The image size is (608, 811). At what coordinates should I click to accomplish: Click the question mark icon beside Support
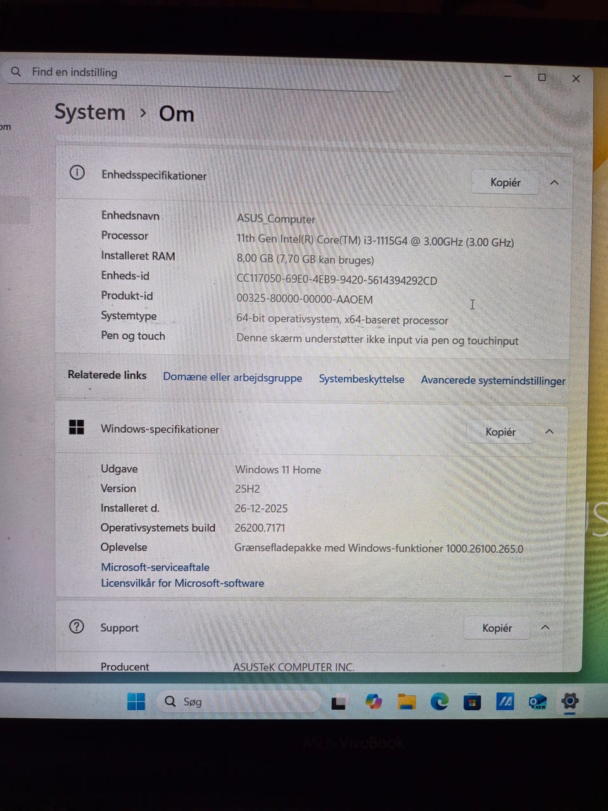76,627
